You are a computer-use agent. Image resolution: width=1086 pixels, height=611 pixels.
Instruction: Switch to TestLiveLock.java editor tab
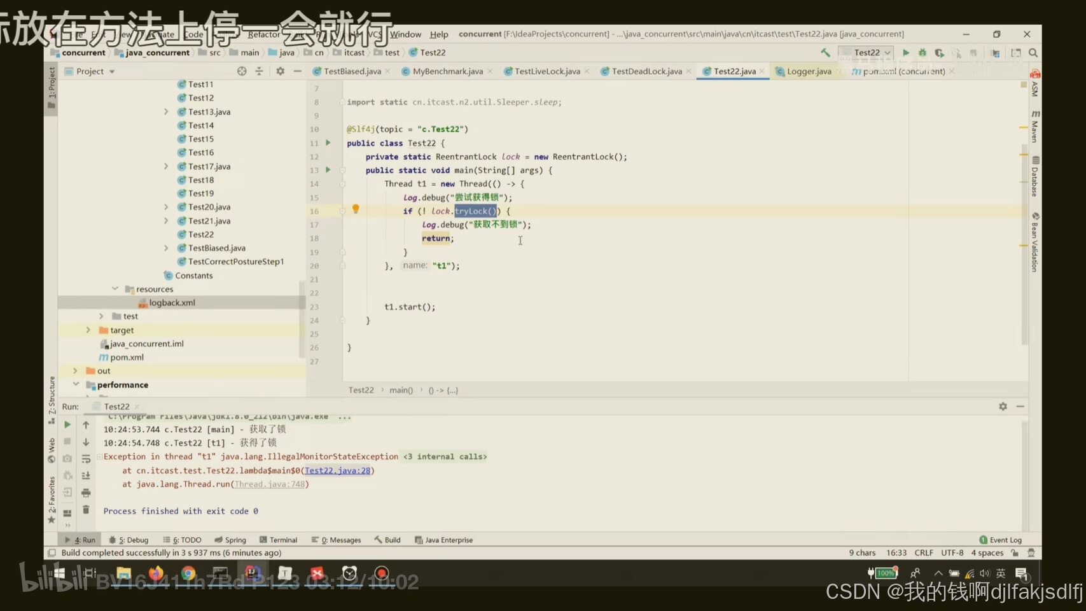[x=547, y=71]
